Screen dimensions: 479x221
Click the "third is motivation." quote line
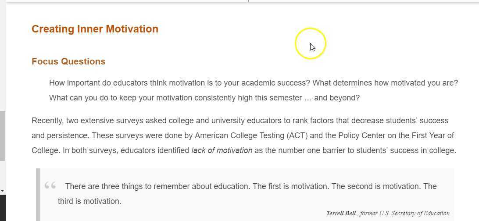[x=89, y=201]
